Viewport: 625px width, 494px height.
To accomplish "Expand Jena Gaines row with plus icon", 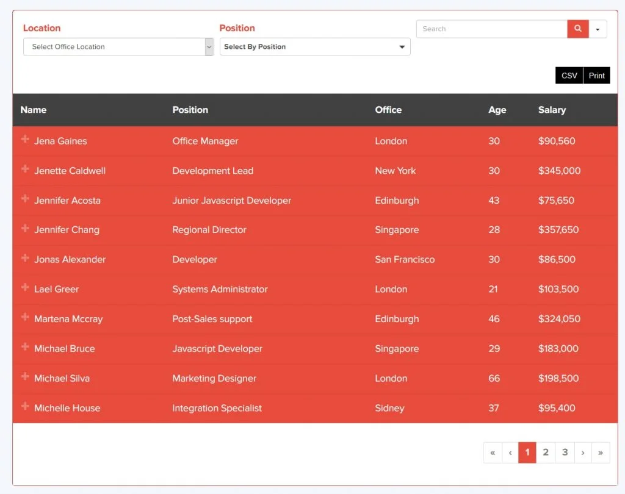I will 25,139.
